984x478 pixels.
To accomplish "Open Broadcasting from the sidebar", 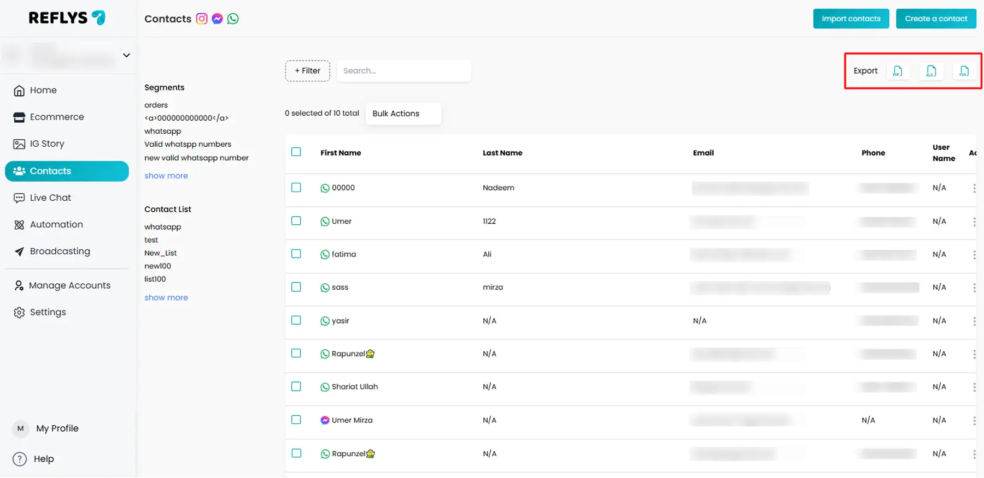I will pos(60,251).
